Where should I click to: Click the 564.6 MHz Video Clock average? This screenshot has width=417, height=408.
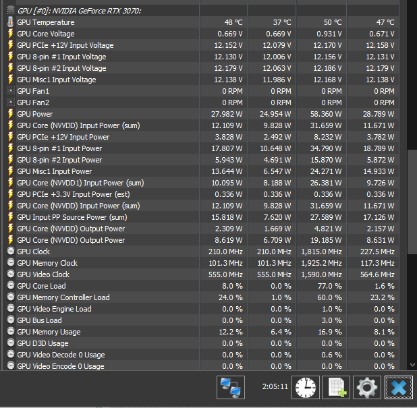tap(377, 274)
